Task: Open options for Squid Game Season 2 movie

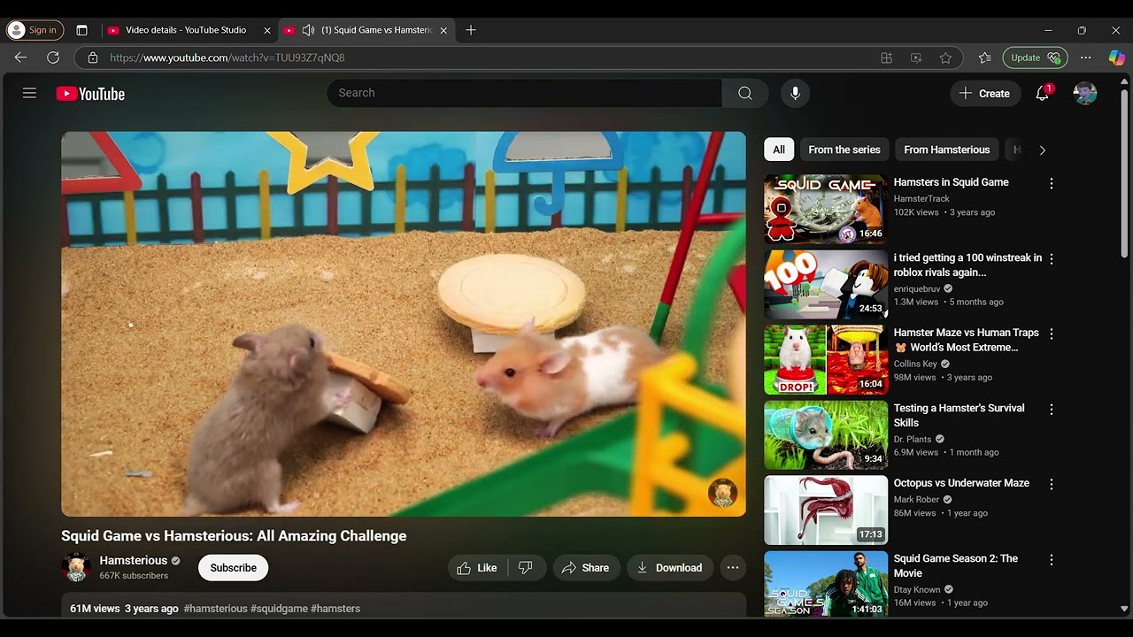Action: 1052,560
